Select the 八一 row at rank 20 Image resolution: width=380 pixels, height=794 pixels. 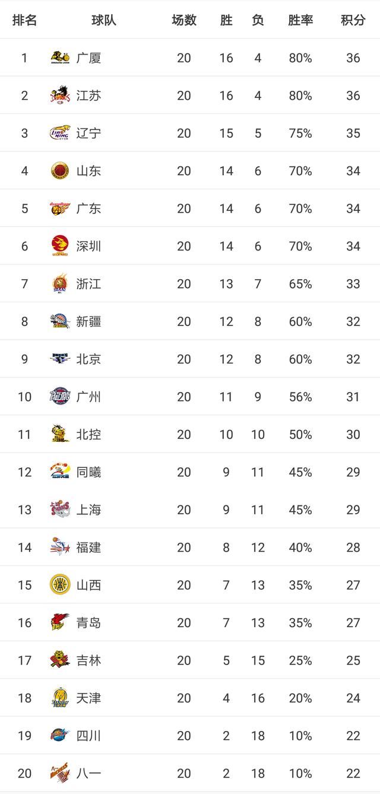click(x=190, y=773)
